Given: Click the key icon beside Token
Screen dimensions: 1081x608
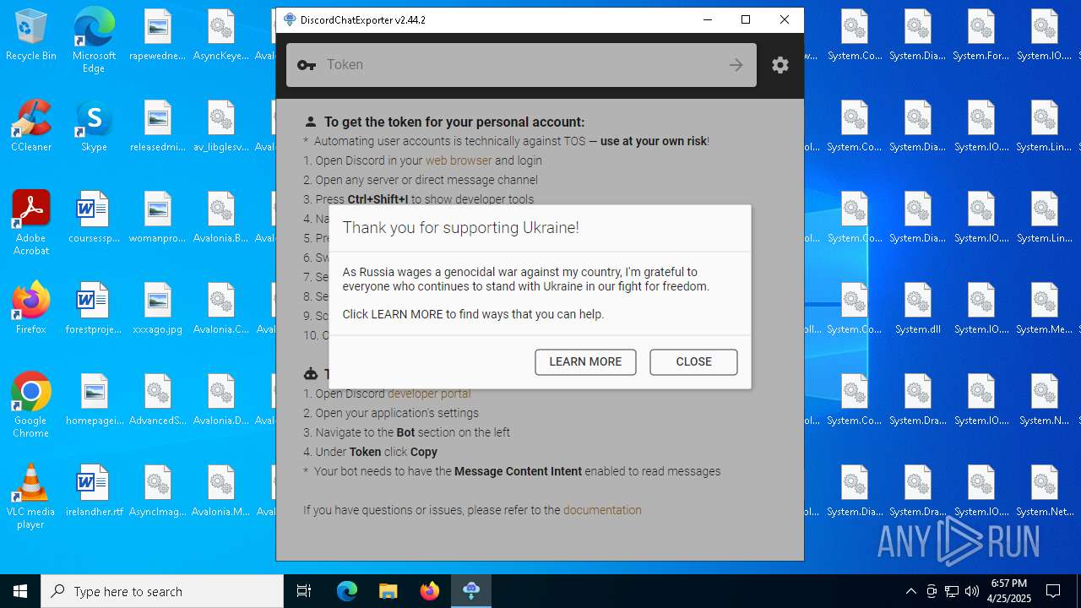Looking at the screenshot, I should click(x=307, y=65).
